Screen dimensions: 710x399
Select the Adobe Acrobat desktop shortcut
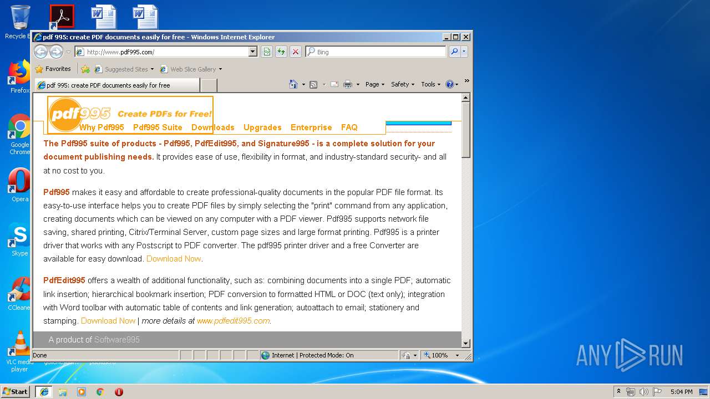tap(62, 17)
